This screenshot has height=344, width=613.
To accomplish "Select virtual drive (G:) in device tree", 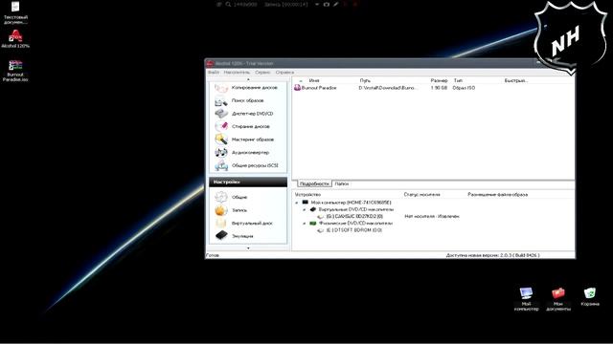I will [x=354, y=216].
